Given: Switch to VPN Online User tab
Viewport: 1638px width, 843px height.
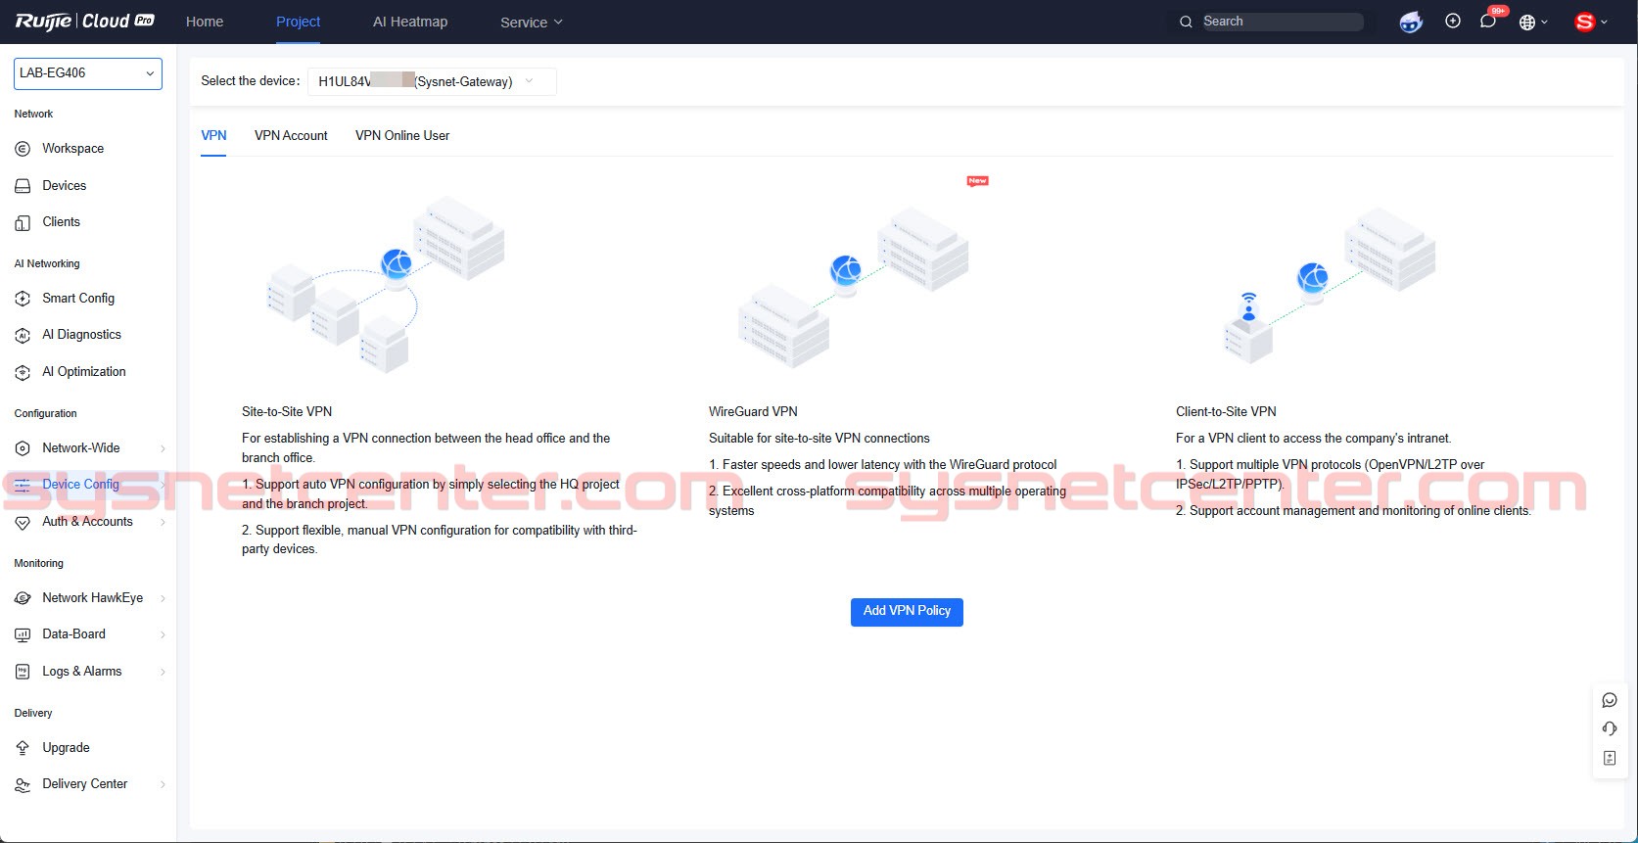Looking at the screenshot, I should tap(402, 136).
